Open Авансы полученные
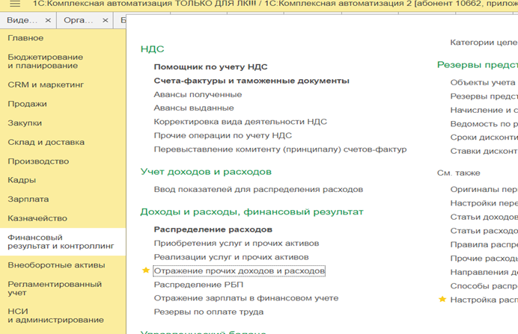 (198, 95)
